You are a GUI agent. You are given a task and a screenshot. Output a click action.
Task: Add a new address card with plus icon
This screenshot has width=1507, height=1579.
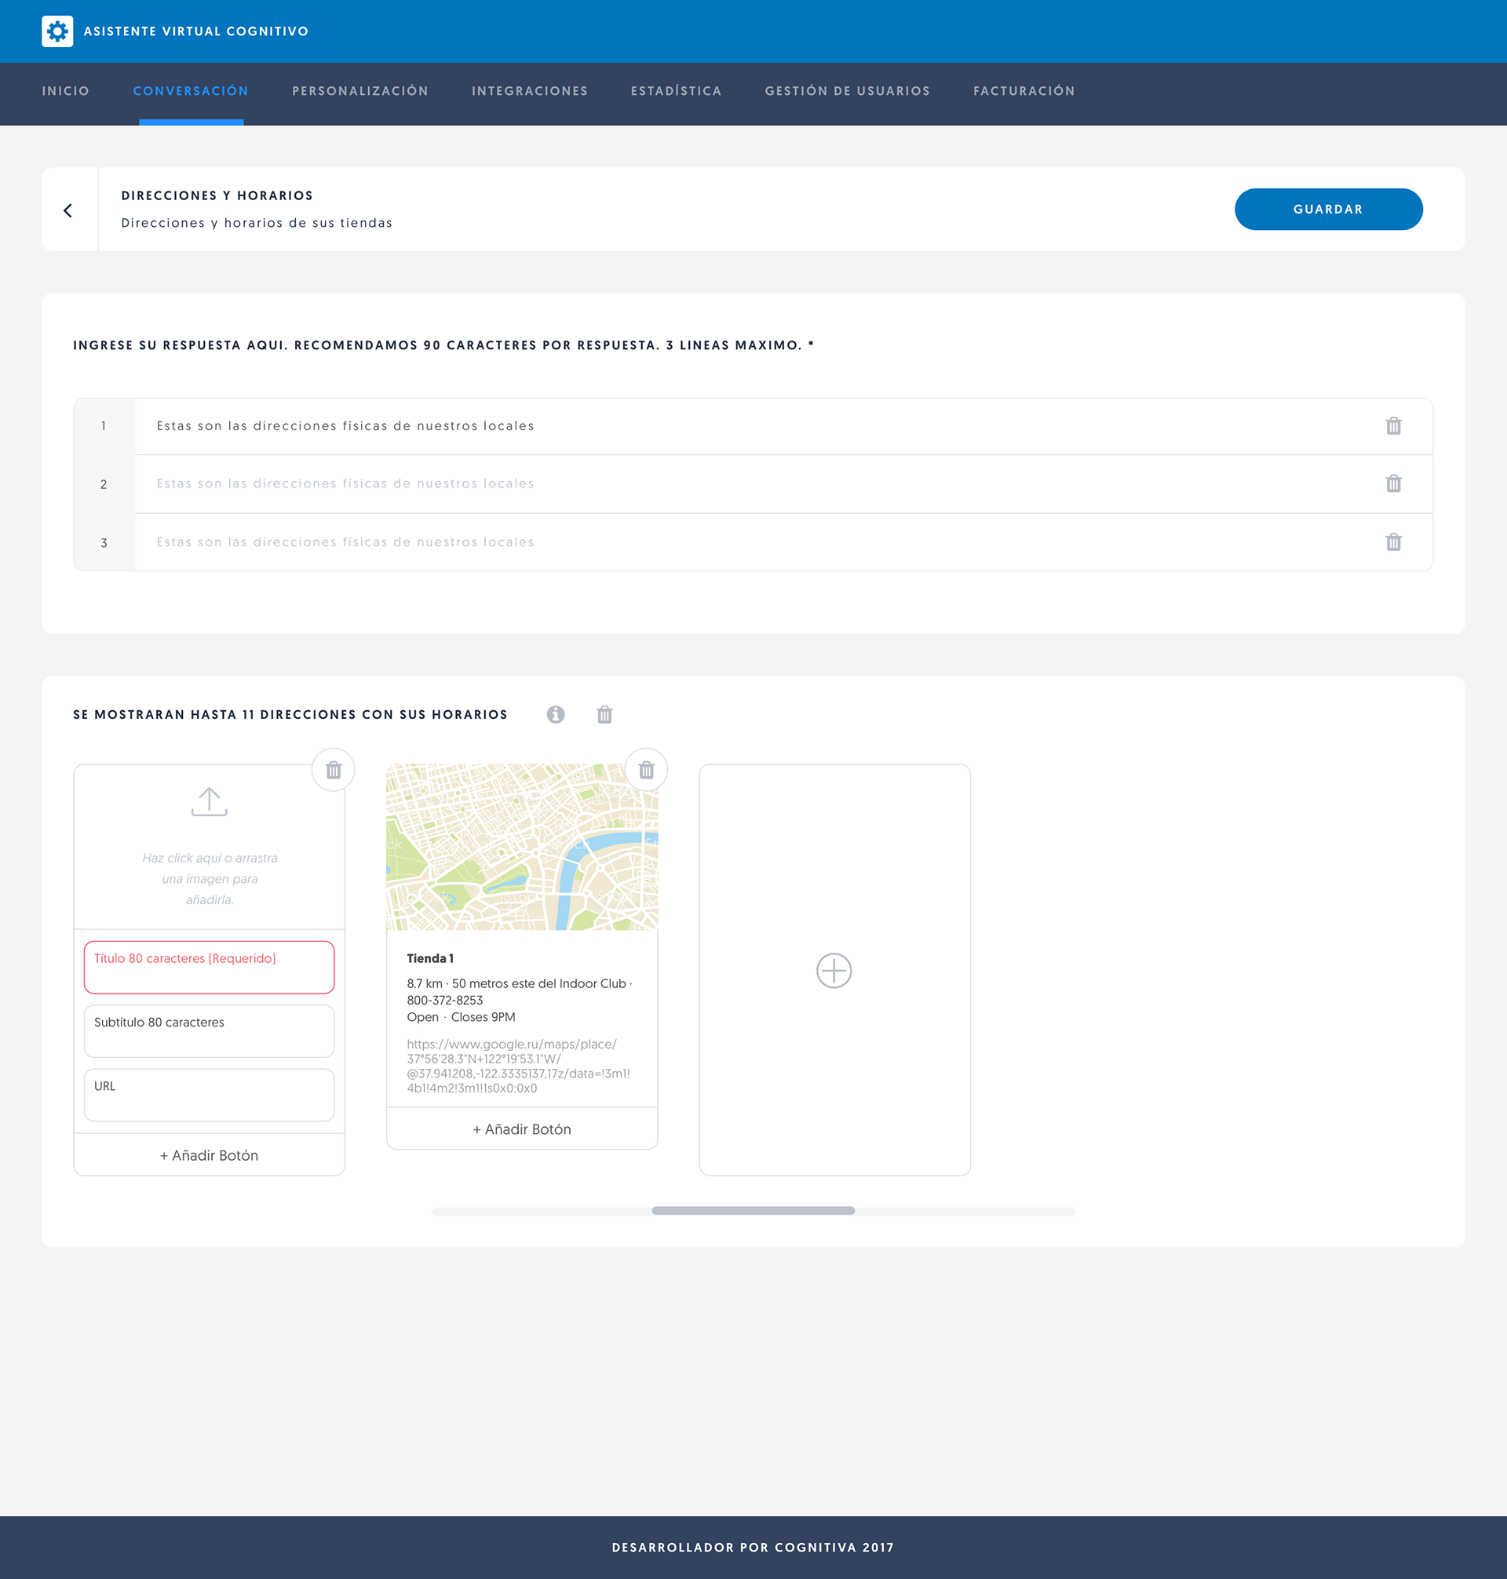[x=834, y=970]
